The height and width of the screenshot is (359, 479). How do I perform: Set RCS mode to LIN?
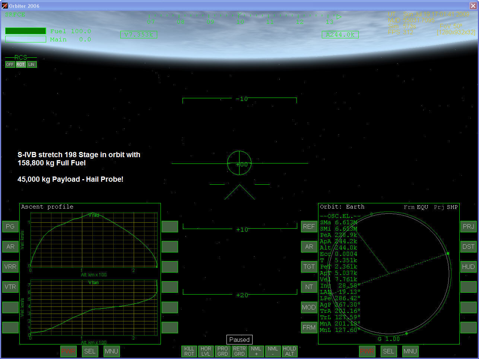(32, 64)
